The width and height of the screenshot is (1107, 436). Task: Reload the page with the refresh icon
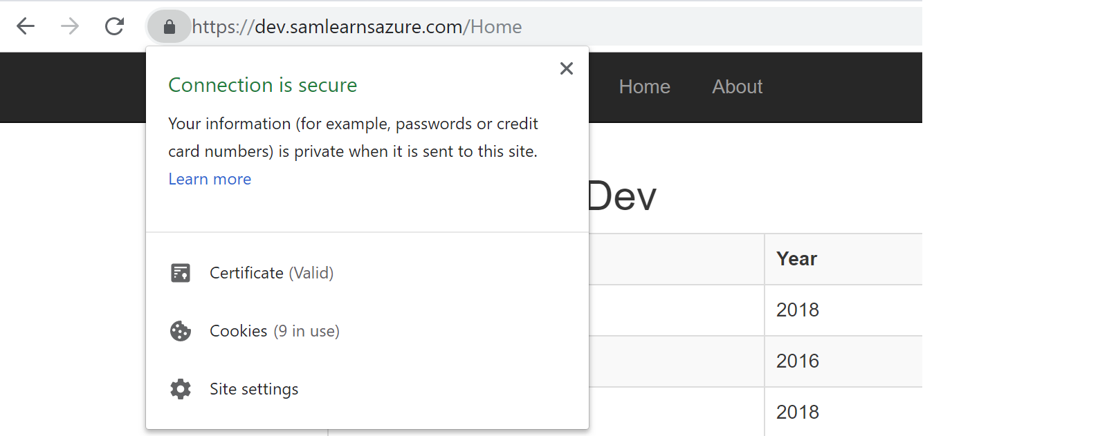[114, 26]
